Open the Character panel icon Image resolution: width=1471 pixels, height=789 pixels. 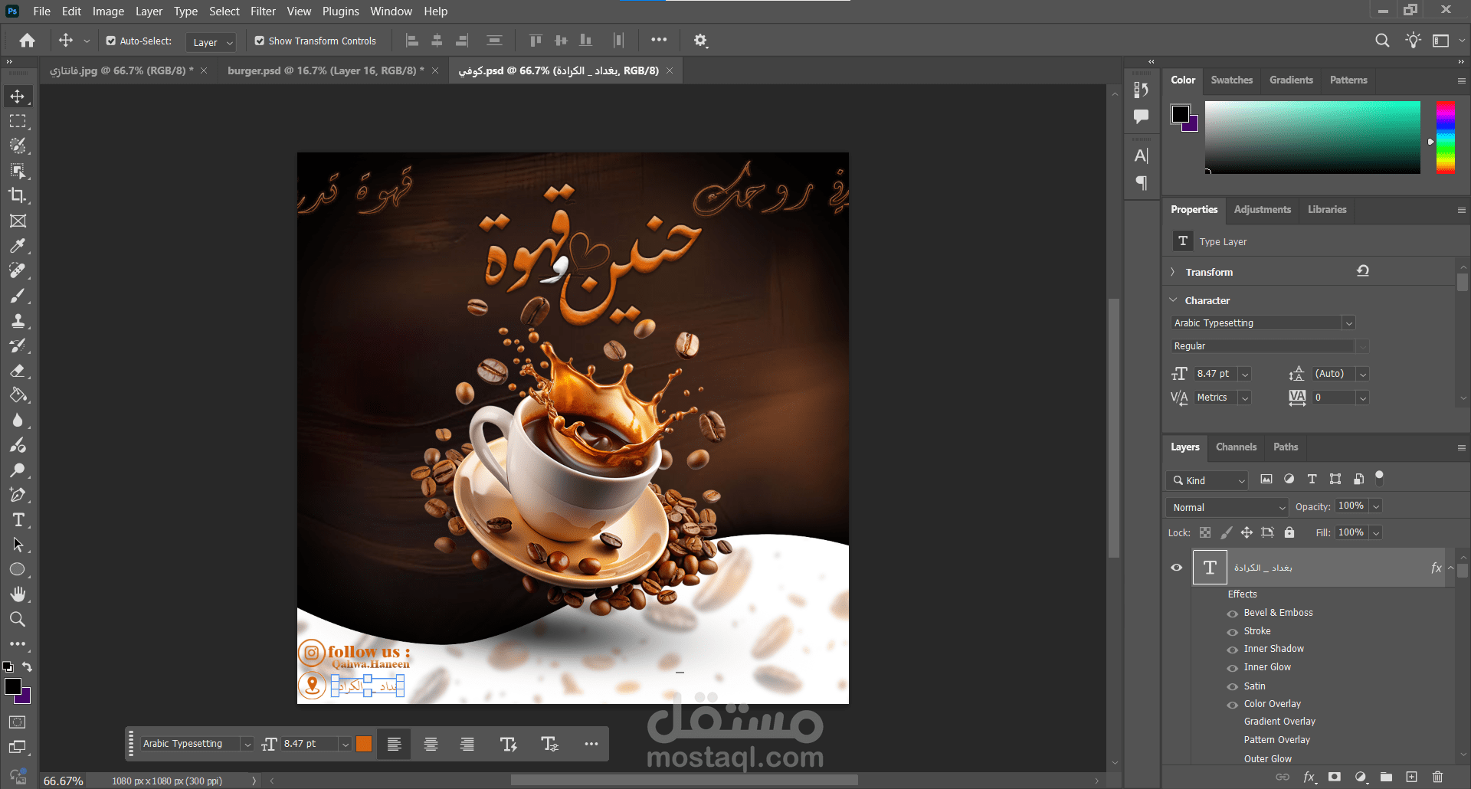click(1142, 156)
